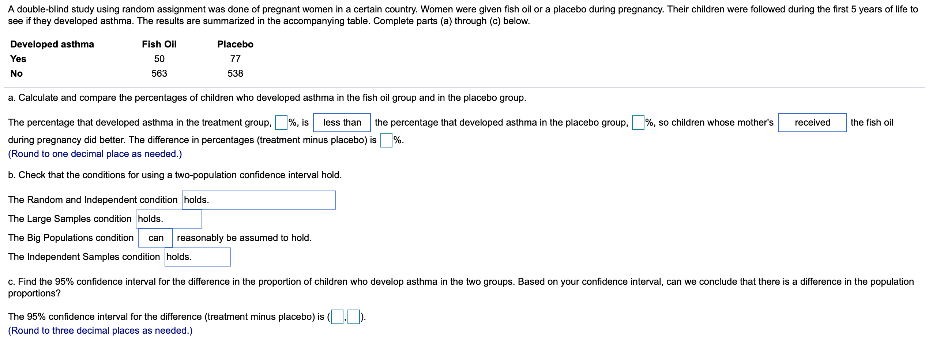Click the value 50 in the table
The width and height of the screenshot is (929, 349).
(159, 59)
